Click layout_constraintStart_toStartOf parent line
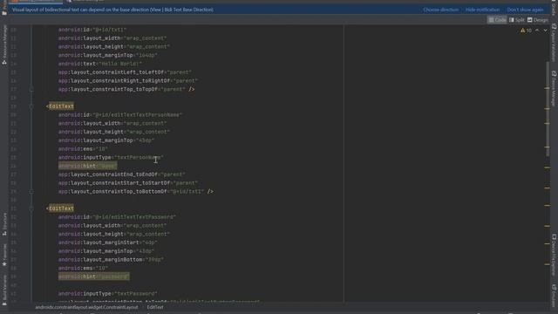Image resolution: width=558 pixels, height=314 pixels. click(x=128, y=183)
